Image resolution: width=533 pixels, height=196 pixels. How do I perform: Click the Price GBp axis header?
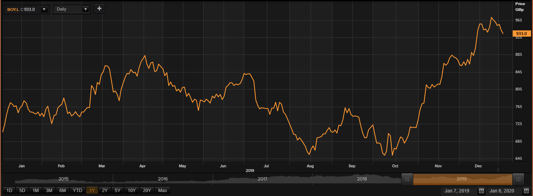(520, 6)
